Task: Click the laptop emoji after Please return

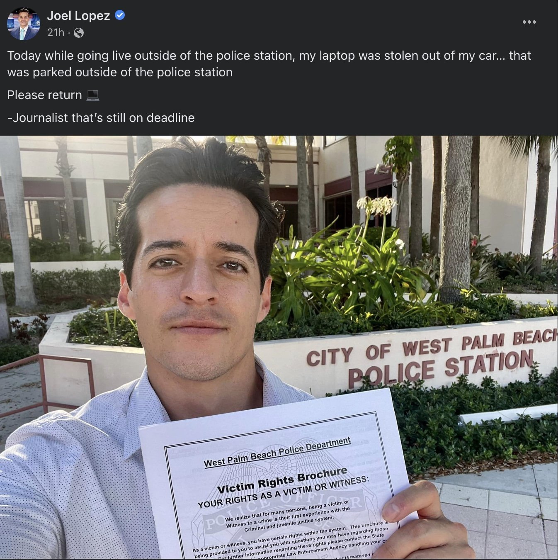Action: (x=93, y=95)
